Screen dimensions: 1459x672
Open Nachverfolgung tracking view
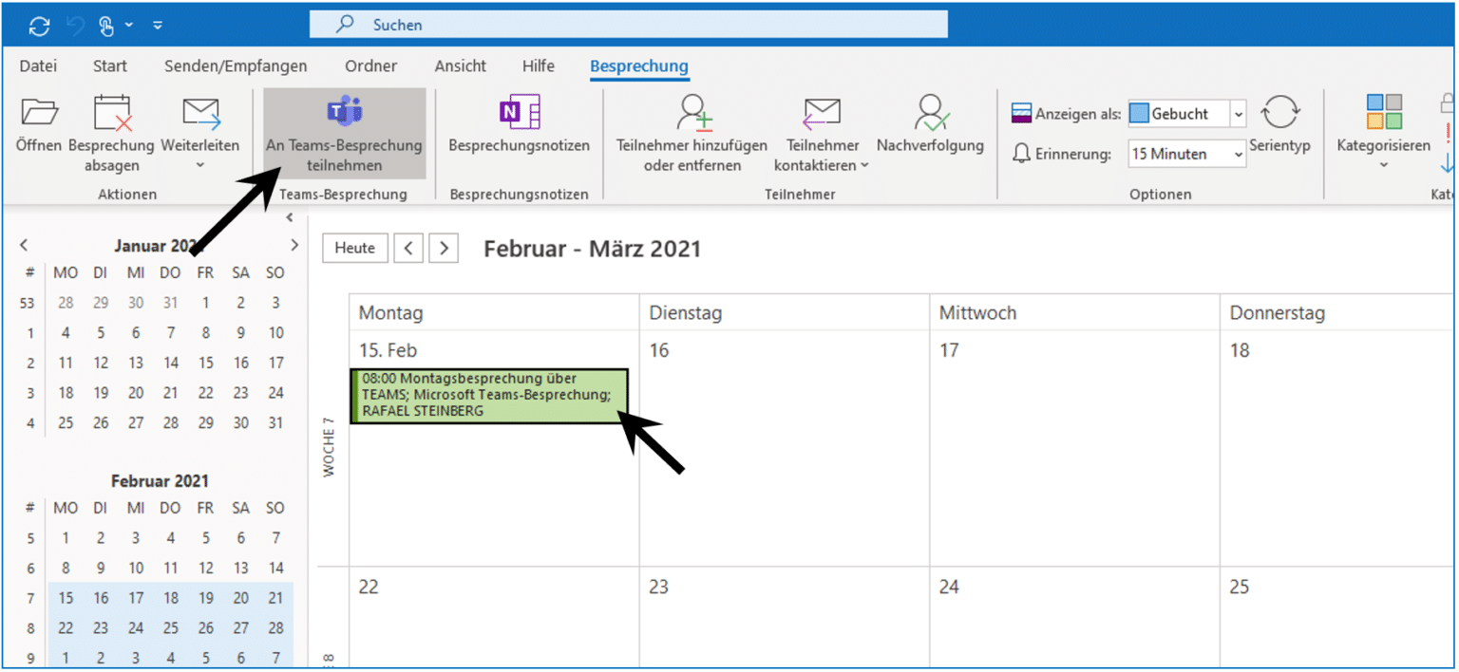tap(930, 128)
